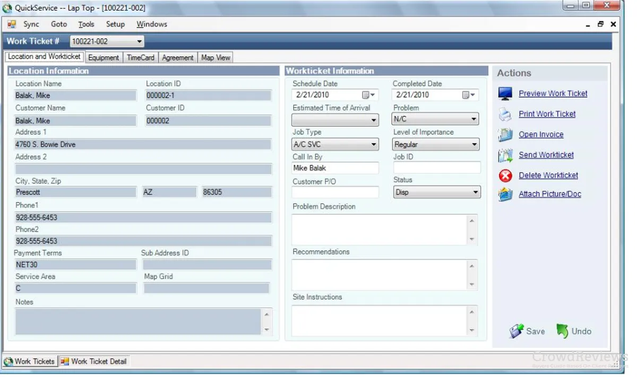This screenshot has width=637, height=377.
Task: Click into the Problem Description text box
Action: coord(379,230)
